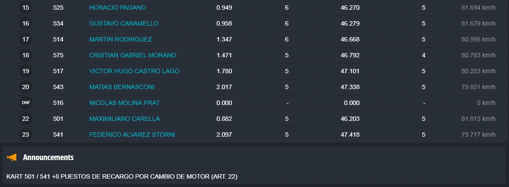Viewport: 509px width, 187px height.
Task: Click position badge 22
Action: pyautogui.click(x=26, y=119)
